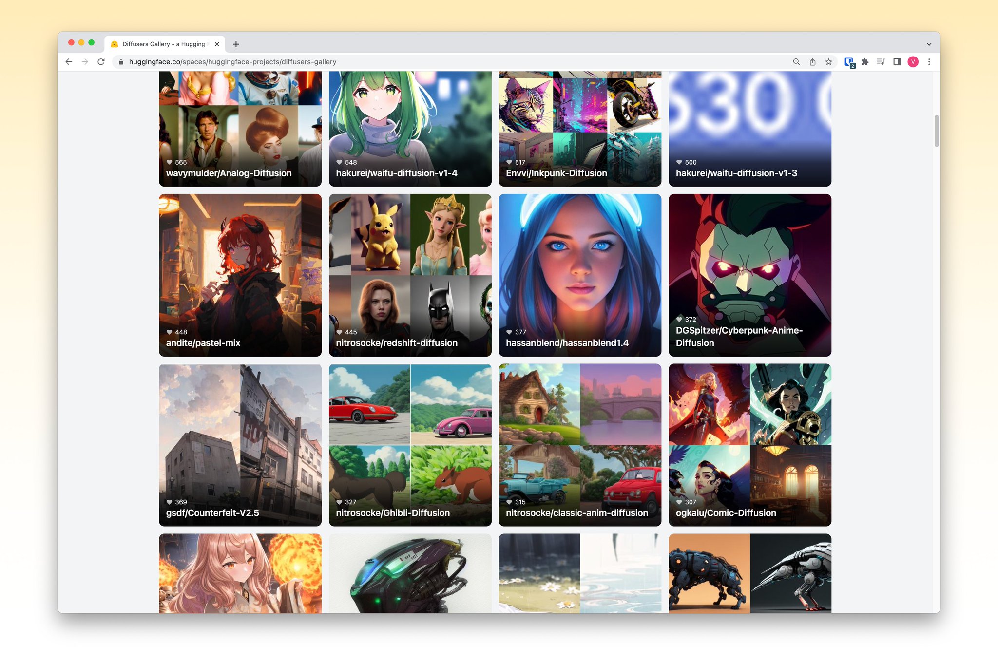
Task: Toggle the side panel icon
Action: click(x=897, y=62)
